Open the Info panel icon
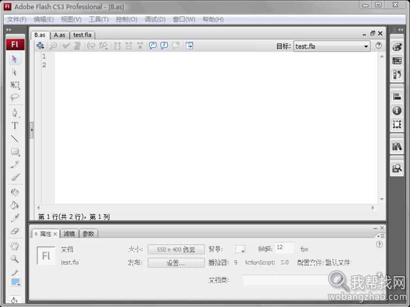The height and width of the screenshot is (307, 410). pos(397,110)
